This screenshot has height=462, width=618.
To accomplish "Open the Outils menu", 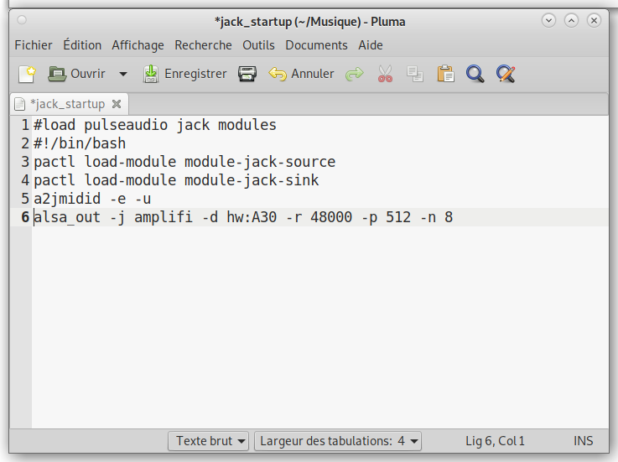I will (x=258, y=45).
